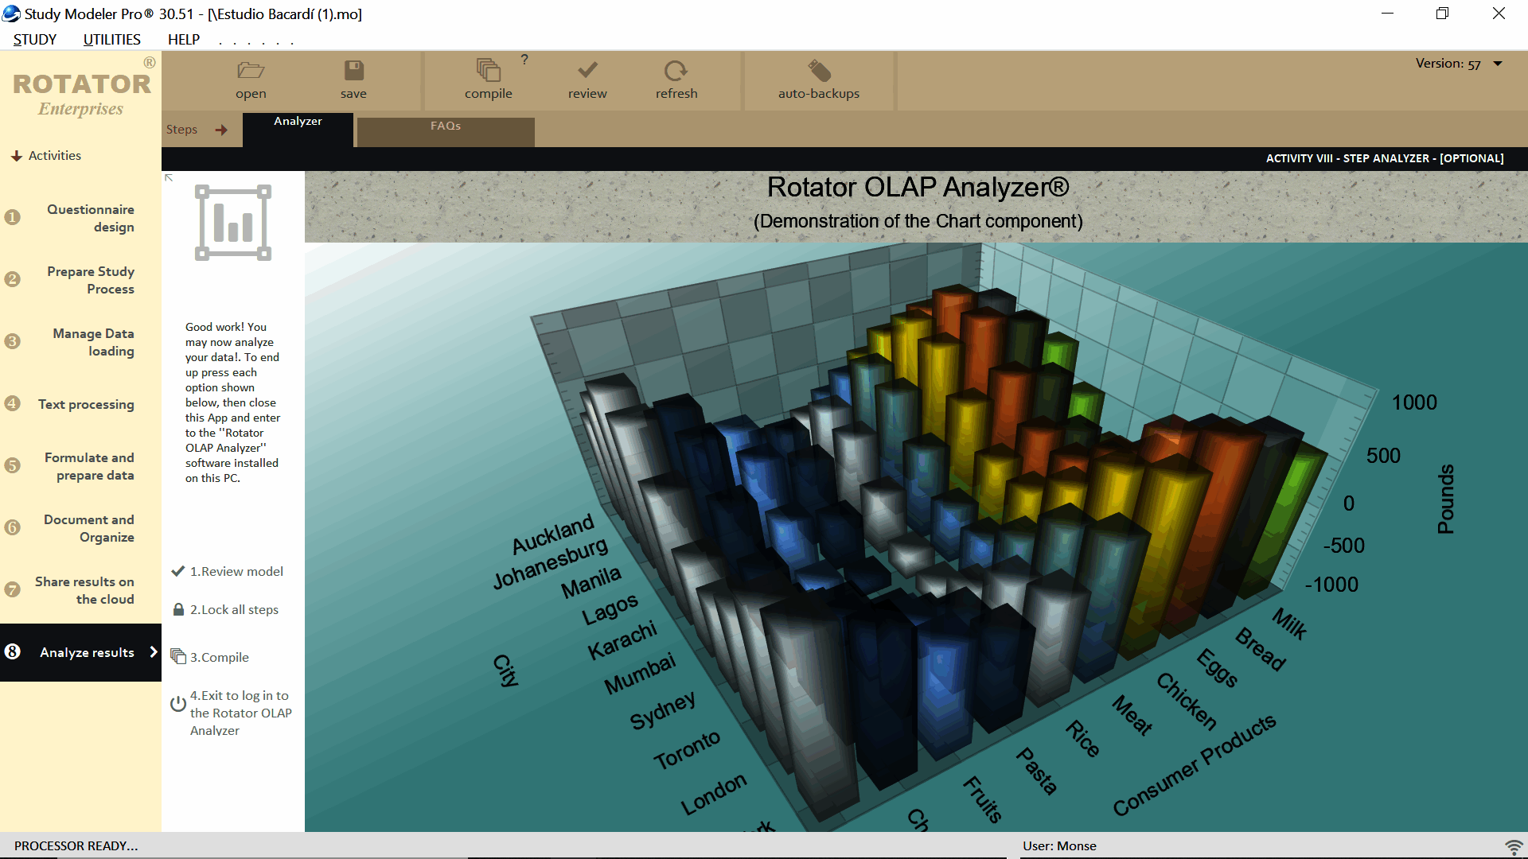Screen dimensions: 1528x859
Task: Click the compile help question mark
Action: [x=524, y=59]
